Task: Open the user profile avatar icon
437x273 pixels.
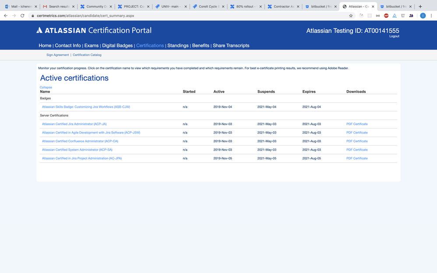Action: [x=423, y=16]
